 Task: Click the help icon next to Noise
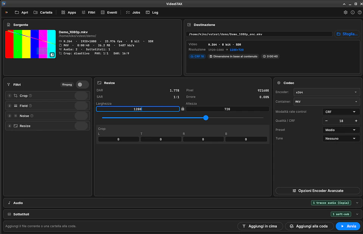(x=32, y=116)
